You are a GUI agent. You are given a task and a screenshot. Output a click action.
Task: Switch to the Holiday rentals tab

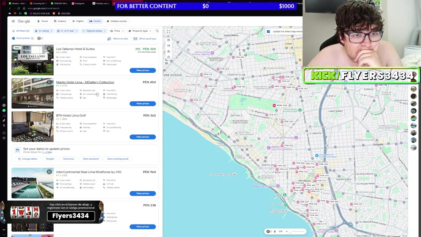tap(117, 21)
